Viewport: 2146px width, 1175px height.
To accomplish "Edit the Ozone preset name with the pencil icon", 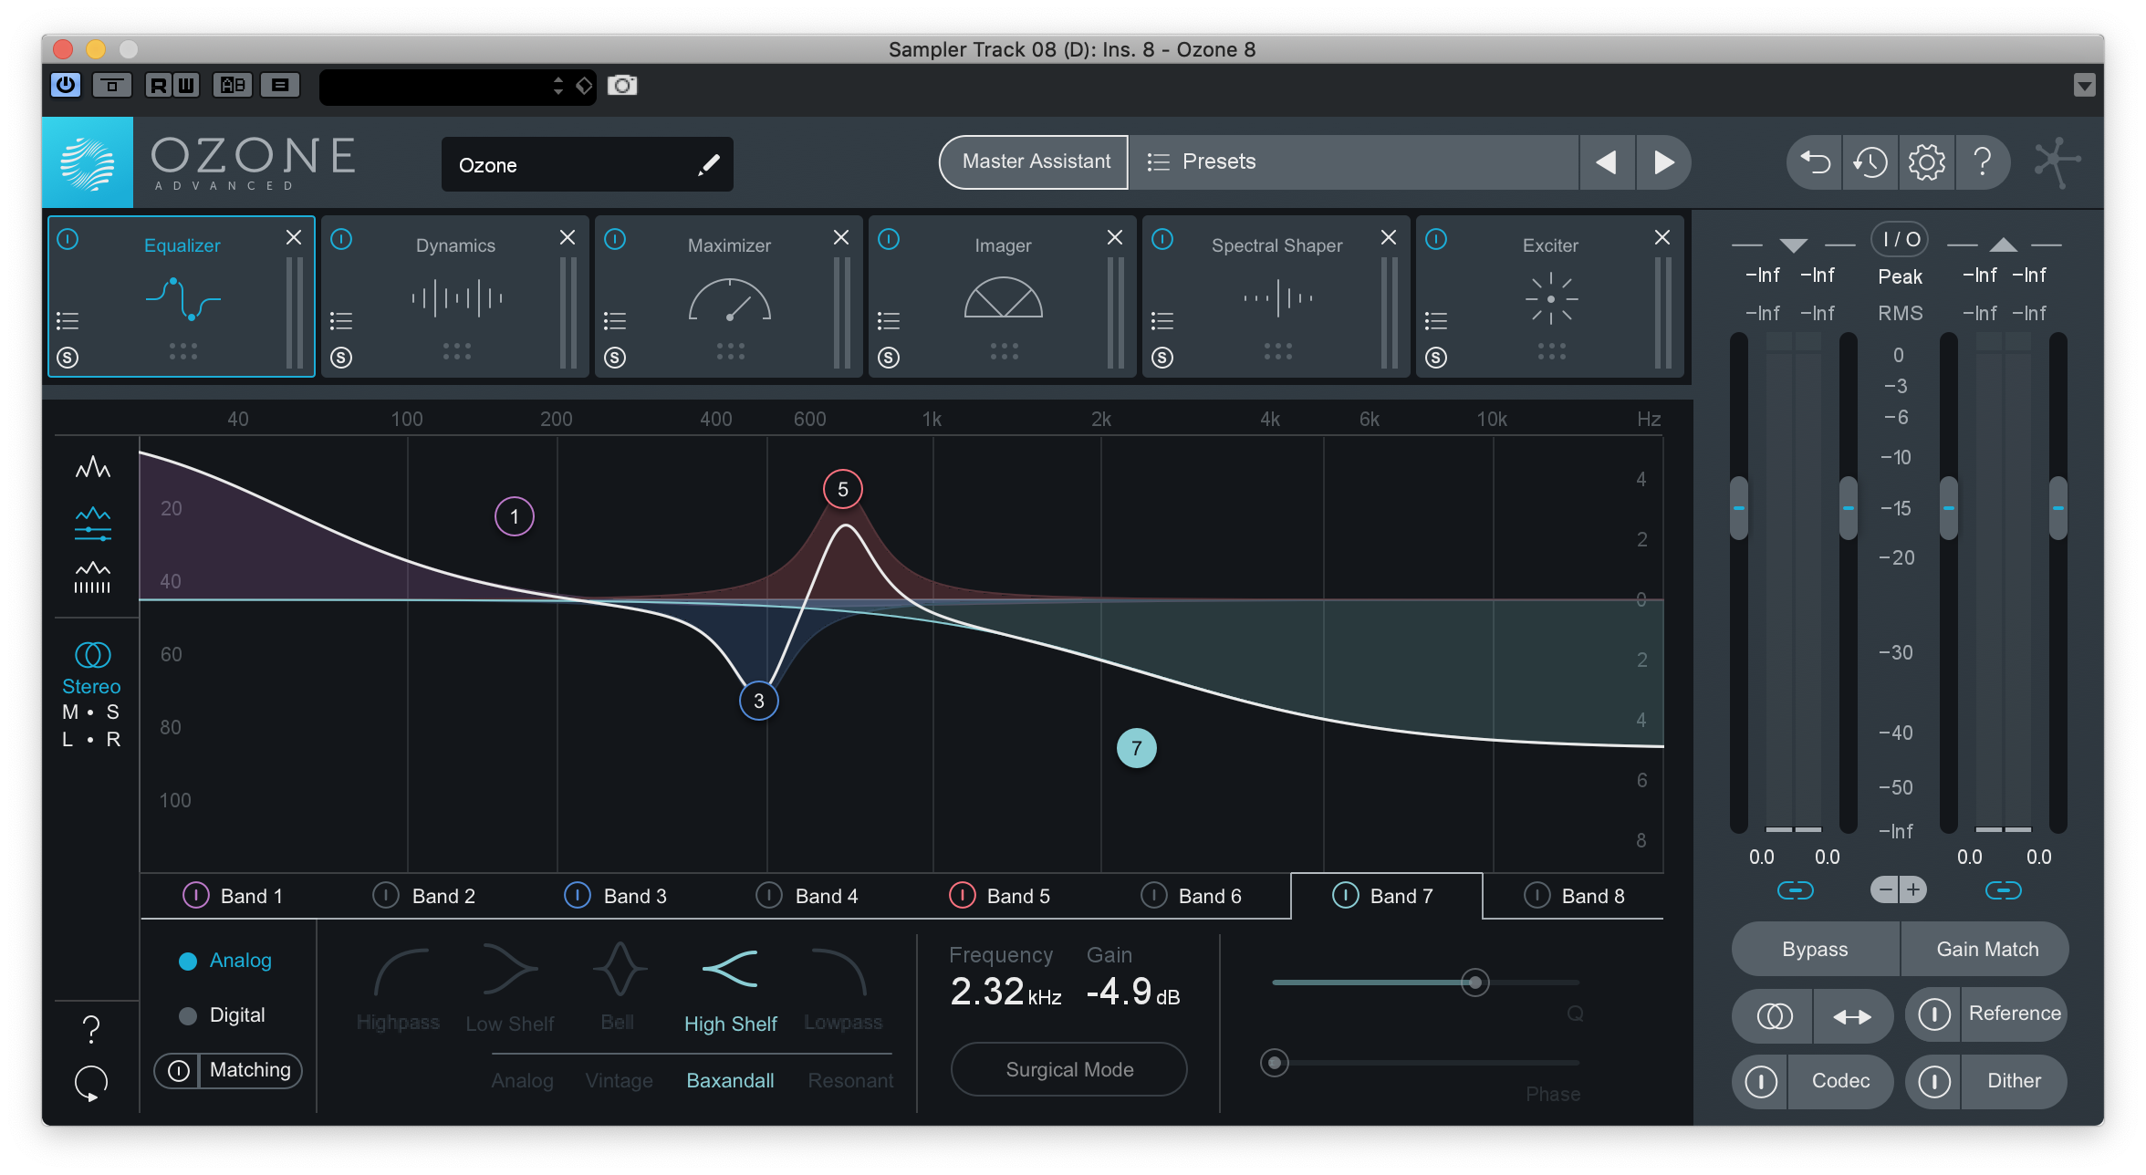I will click(x=709, y=165).
